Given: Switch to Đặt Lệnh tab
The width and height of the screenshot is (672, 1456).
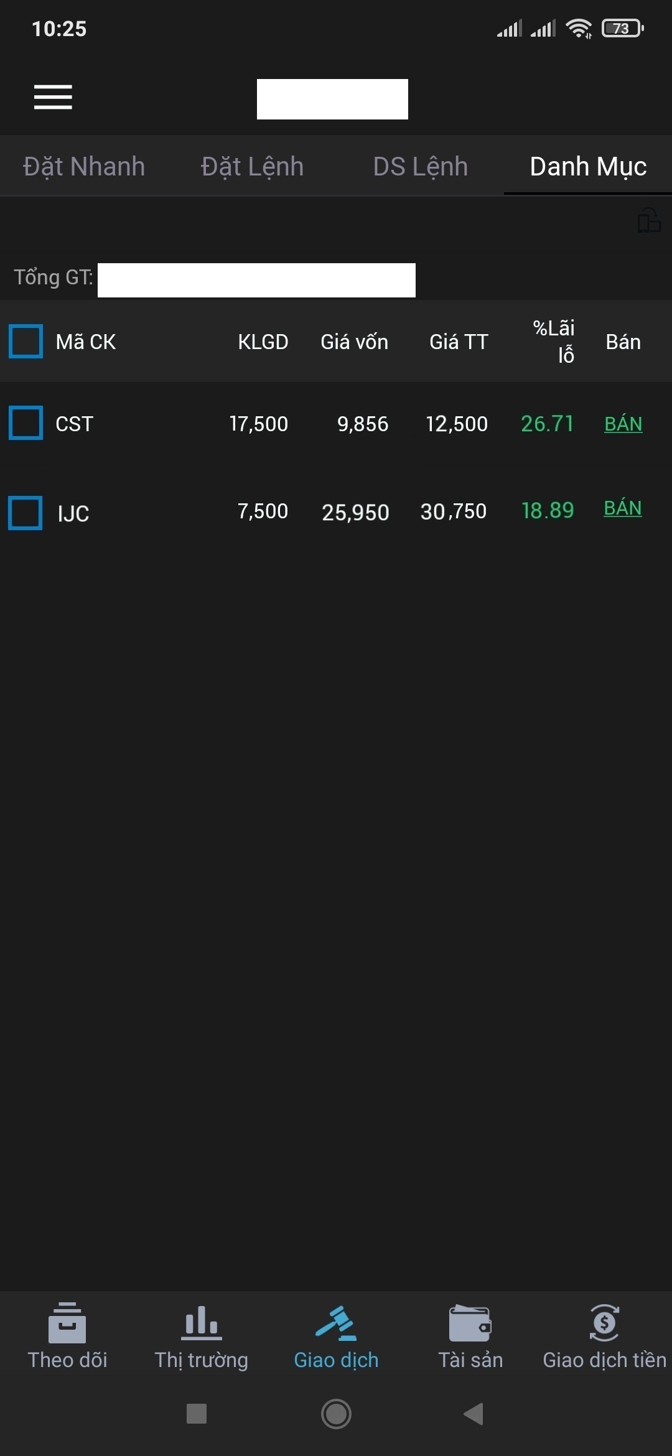Looking at the screenshot, I should (252, 167).
